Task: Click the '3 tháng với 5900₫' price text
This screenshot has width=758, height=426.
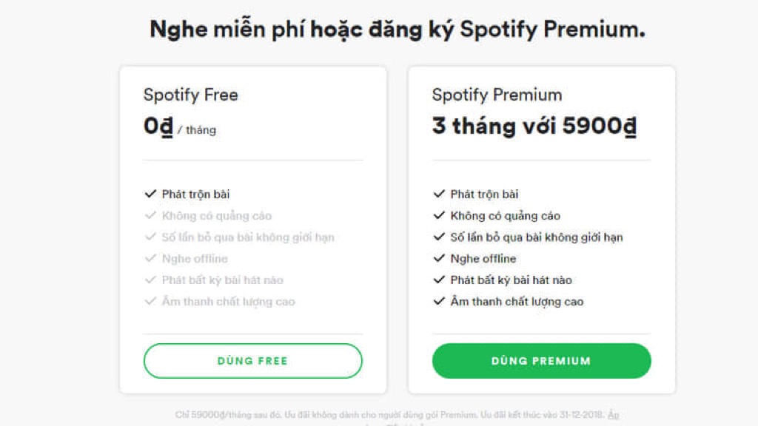Action: tap(534, 126)
